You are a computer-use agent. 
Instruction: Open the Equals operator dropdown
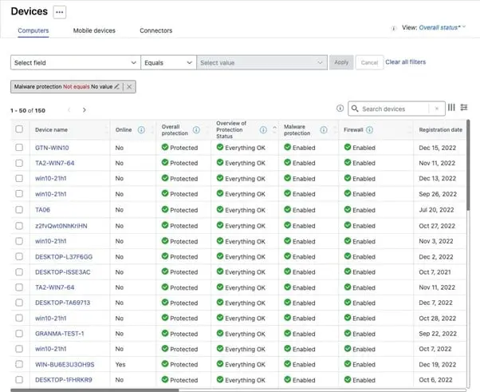click(x=168, y=62)
